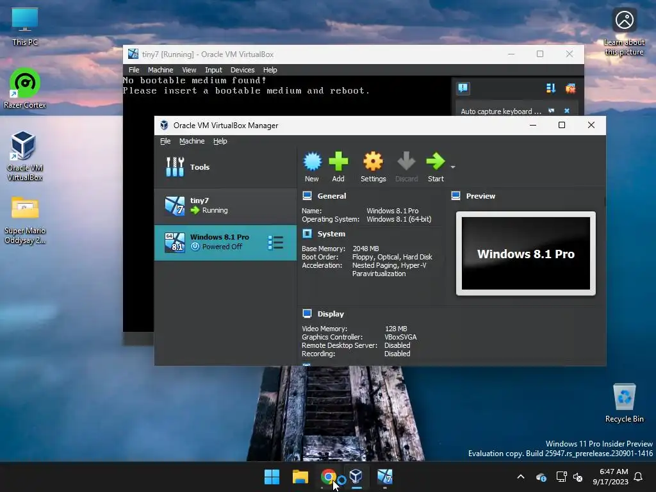Viewport: 656px width, 492px height.
Task: Open File Explorer from the taskbar
Action: (x=300, y=477)
